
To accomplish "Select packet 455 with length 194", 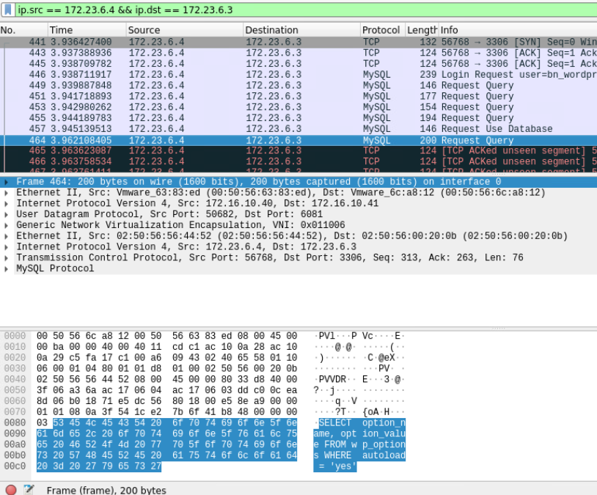I will (298, 117).
